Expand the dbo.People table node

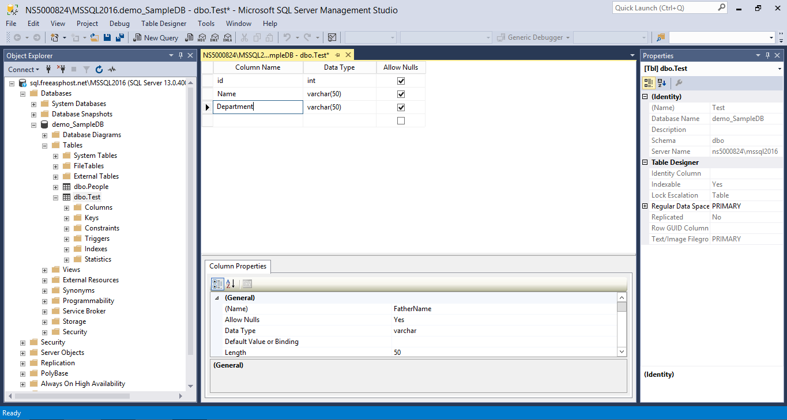click(55, 187)
